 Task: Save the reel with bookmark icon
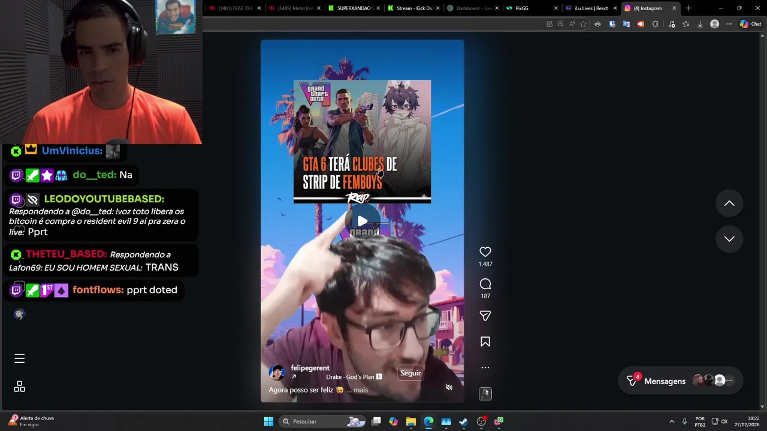[x=485, y=342]
